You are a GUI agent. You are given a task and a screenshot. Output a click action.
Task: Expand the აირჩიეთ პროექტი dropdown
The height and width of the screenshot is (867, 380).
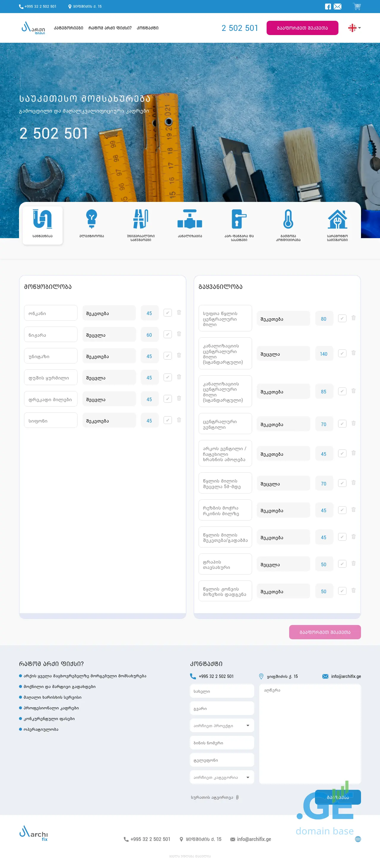coord(222,726)
